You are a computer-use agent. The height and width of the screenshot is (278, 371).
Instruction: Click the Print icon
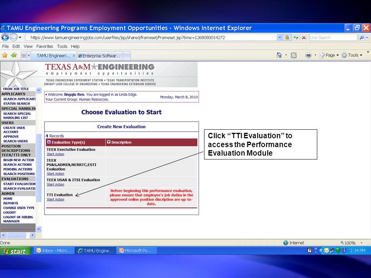tap(308, 55)
